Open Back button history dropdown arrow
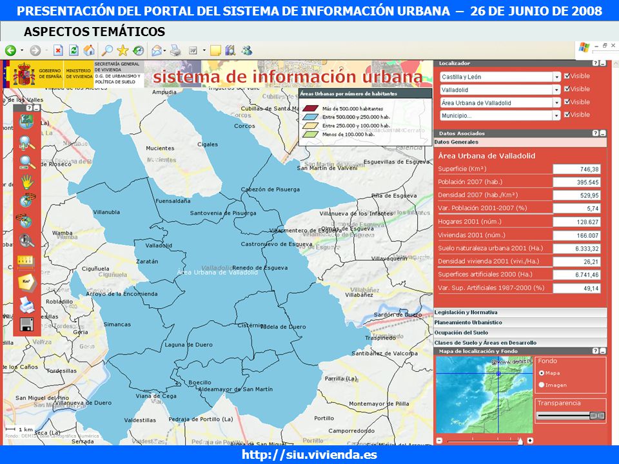The height and width of the screenshot is (464, 619). pos(22,50)
